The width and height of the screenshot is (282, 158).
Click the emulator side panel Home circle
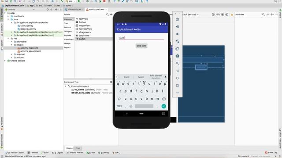(x=177, y=78)
